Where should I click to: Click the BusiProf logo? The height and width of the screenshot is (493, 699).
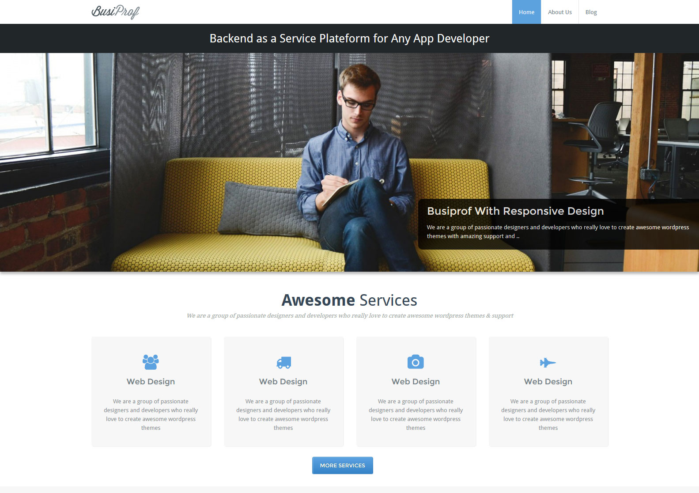[115, 12]
